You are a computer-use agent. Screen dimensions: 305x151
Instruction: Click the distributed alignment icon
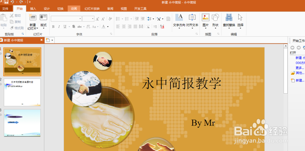click(141, 26)
